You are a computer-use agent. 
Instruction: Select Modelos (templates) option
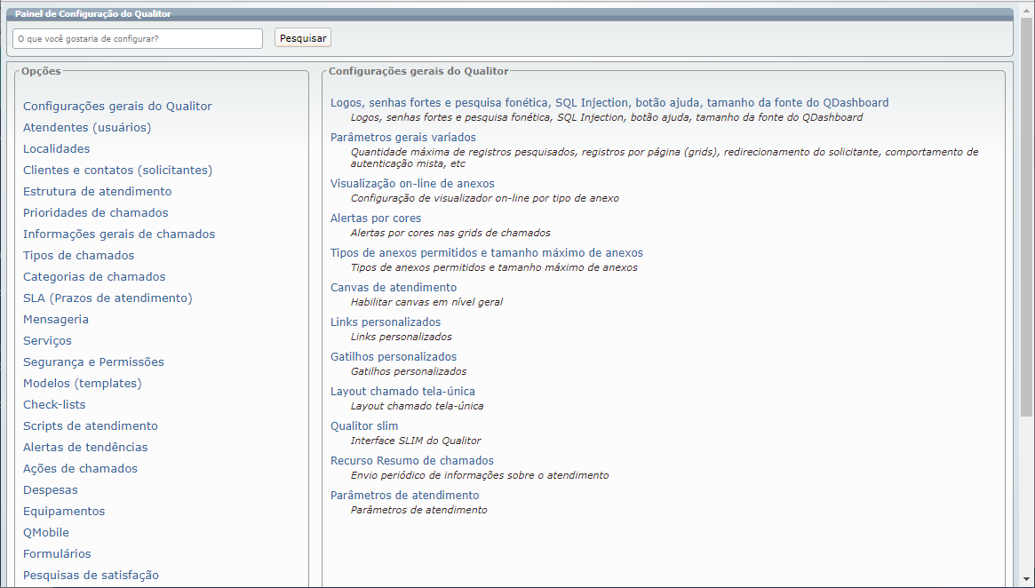tap(83, 384)
